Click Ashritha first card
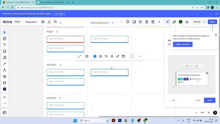 coord(66,106)
